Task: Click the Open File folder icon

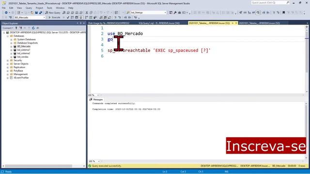Action: click(32, 13)
